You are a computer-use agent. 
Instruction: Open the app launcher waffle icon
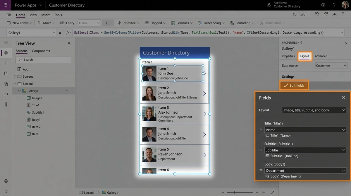click(5, 5)
